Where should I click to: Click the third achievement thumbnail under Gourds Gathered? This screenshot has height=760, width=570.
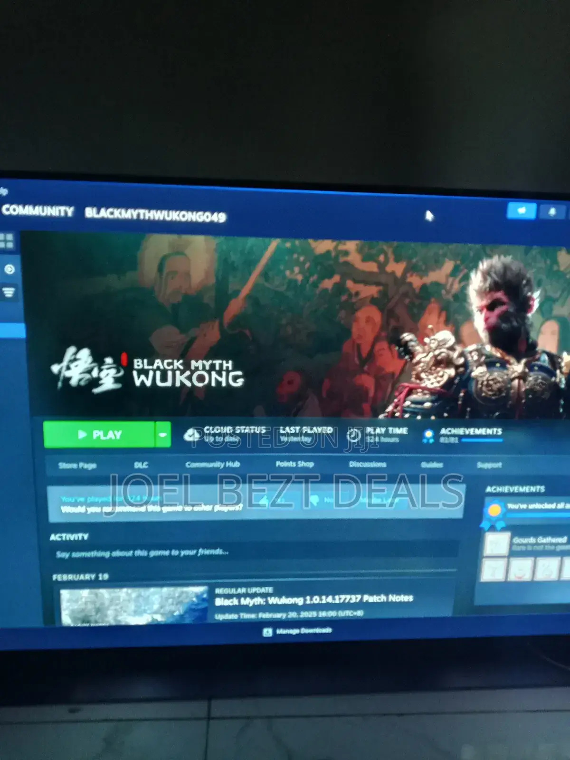coord(547,568)
